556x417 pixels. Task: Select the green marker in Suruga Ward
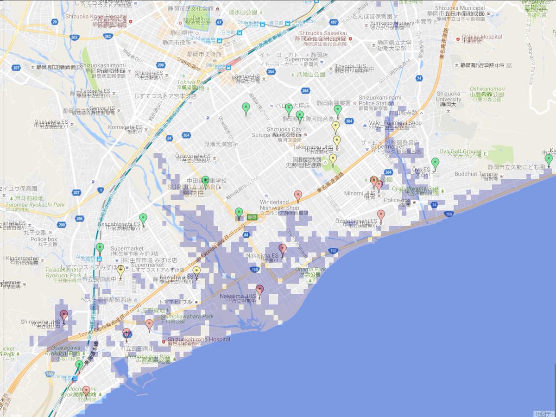coord(205,182)
